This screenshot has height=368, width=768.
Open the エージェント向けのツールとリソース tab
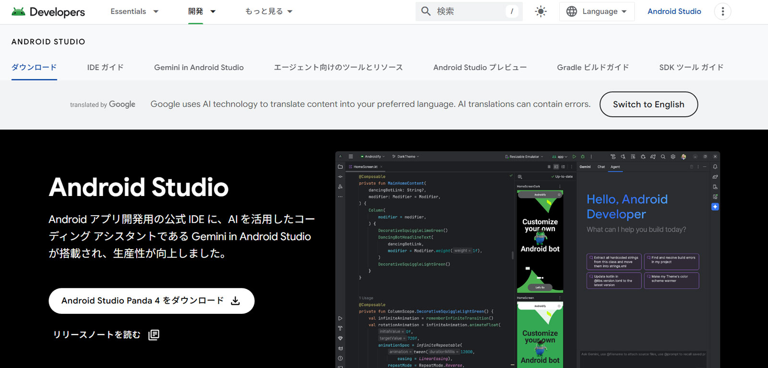(x=338, y=67)
